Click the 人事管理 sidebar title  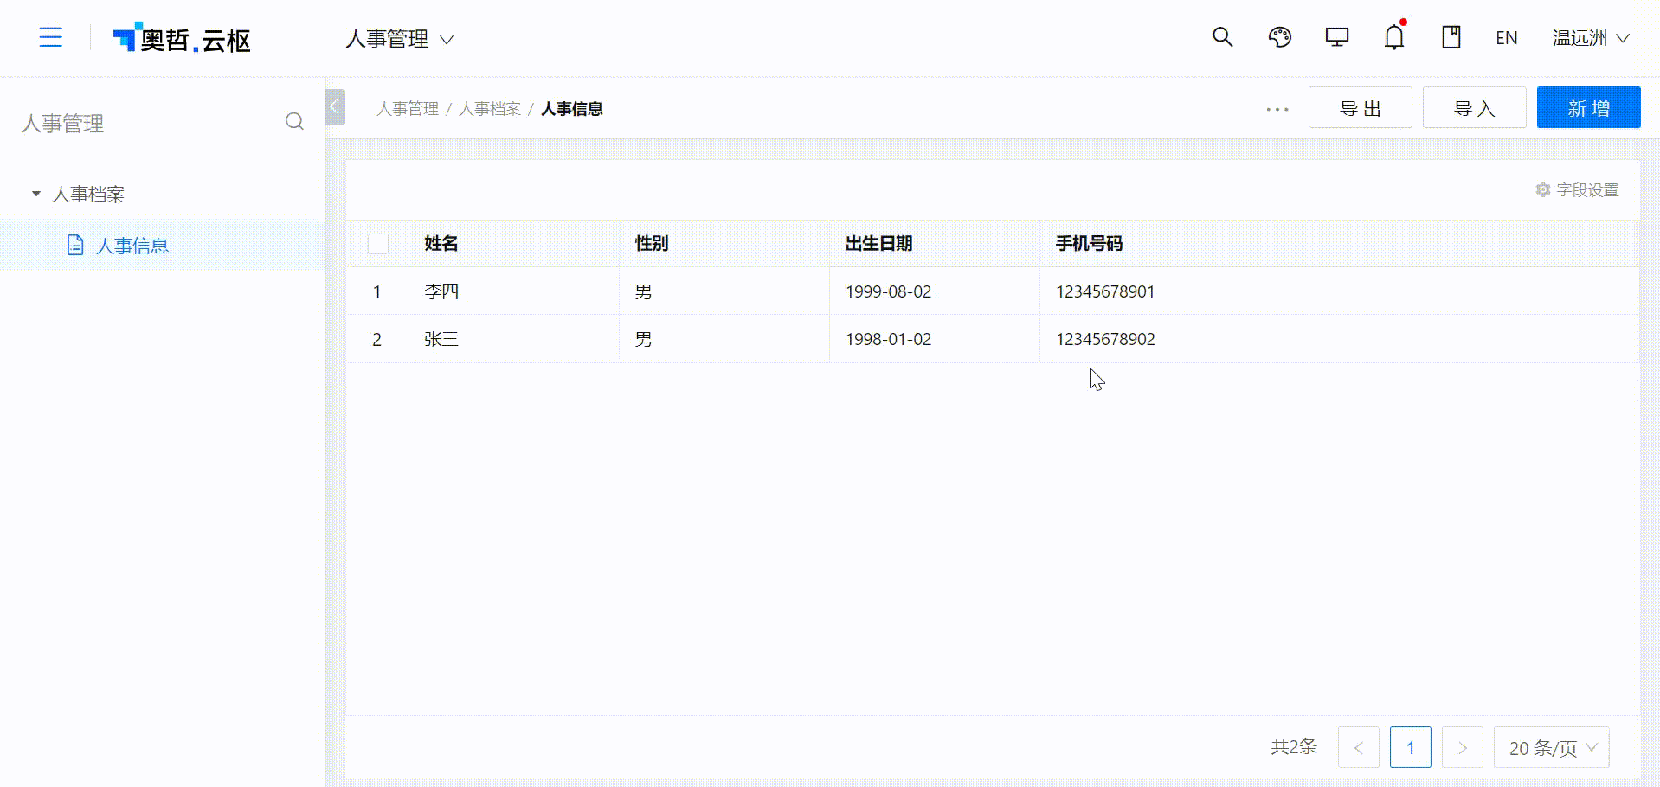tap(62, 123)
